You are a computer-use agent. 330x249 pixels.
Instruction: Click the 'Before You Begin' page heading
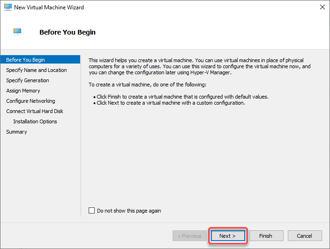point(67,32)
